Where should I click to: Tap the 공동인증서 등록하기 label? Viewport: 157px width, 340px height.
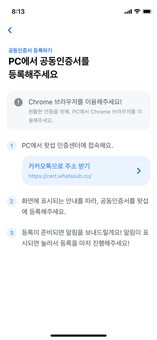pyautogui.click(x=25, y=50)
